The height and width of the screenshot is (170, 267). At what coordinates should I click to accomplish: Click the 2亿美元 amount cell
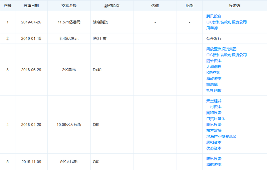tap(69, 70)
